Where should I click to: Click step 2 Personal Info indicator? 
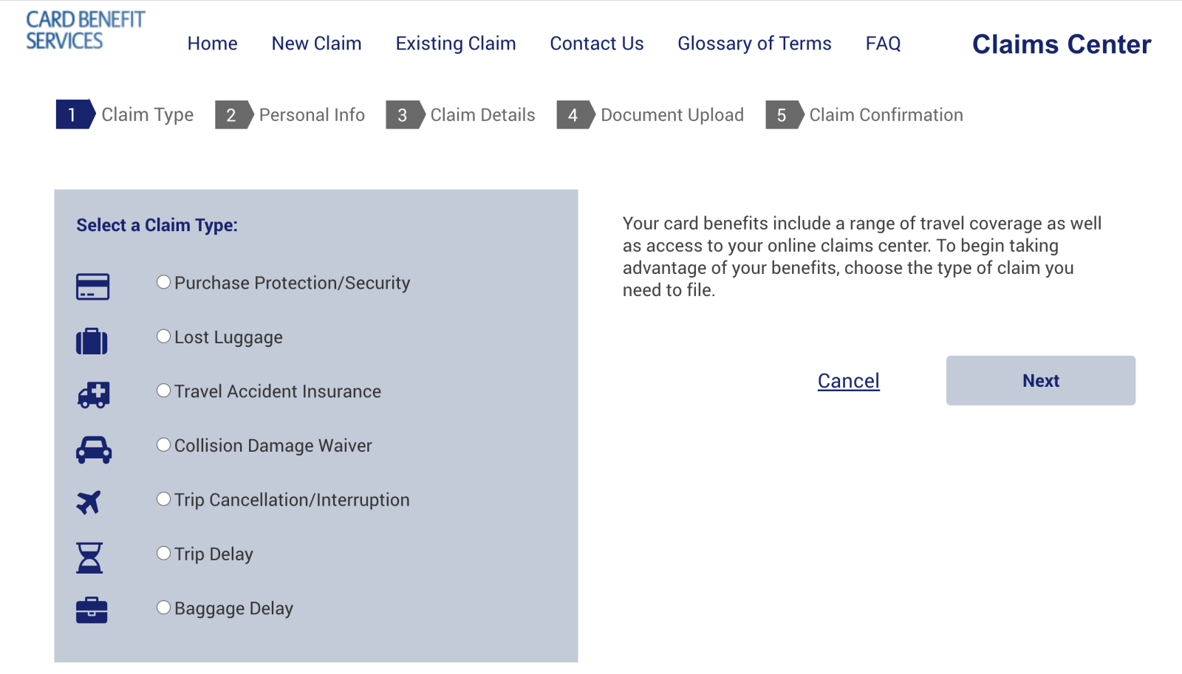(290, 115)
